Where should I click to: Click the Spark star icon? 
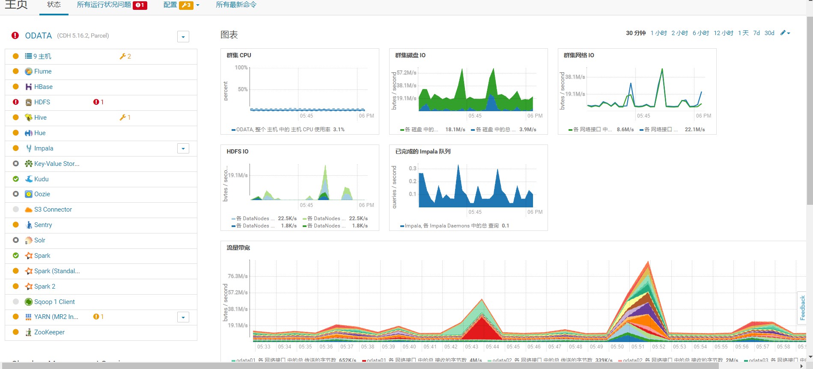(x=29, y=256)
